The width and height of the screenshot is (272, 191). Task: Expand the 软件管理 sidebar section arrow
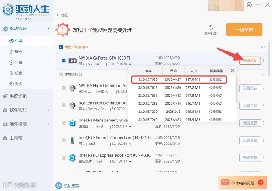[49, 110]
